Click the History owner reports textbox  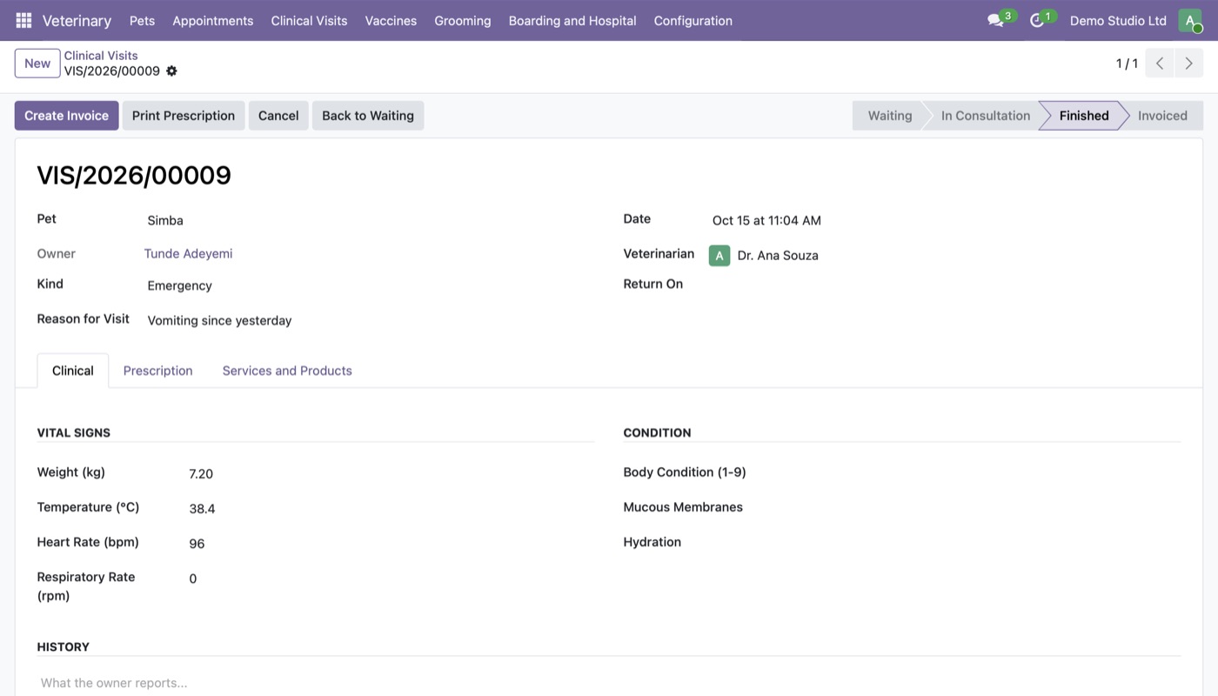point(609,683)
